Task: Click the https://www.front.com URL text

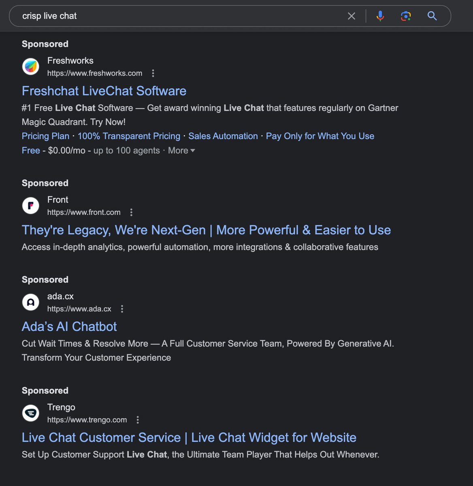Action: 84,212
